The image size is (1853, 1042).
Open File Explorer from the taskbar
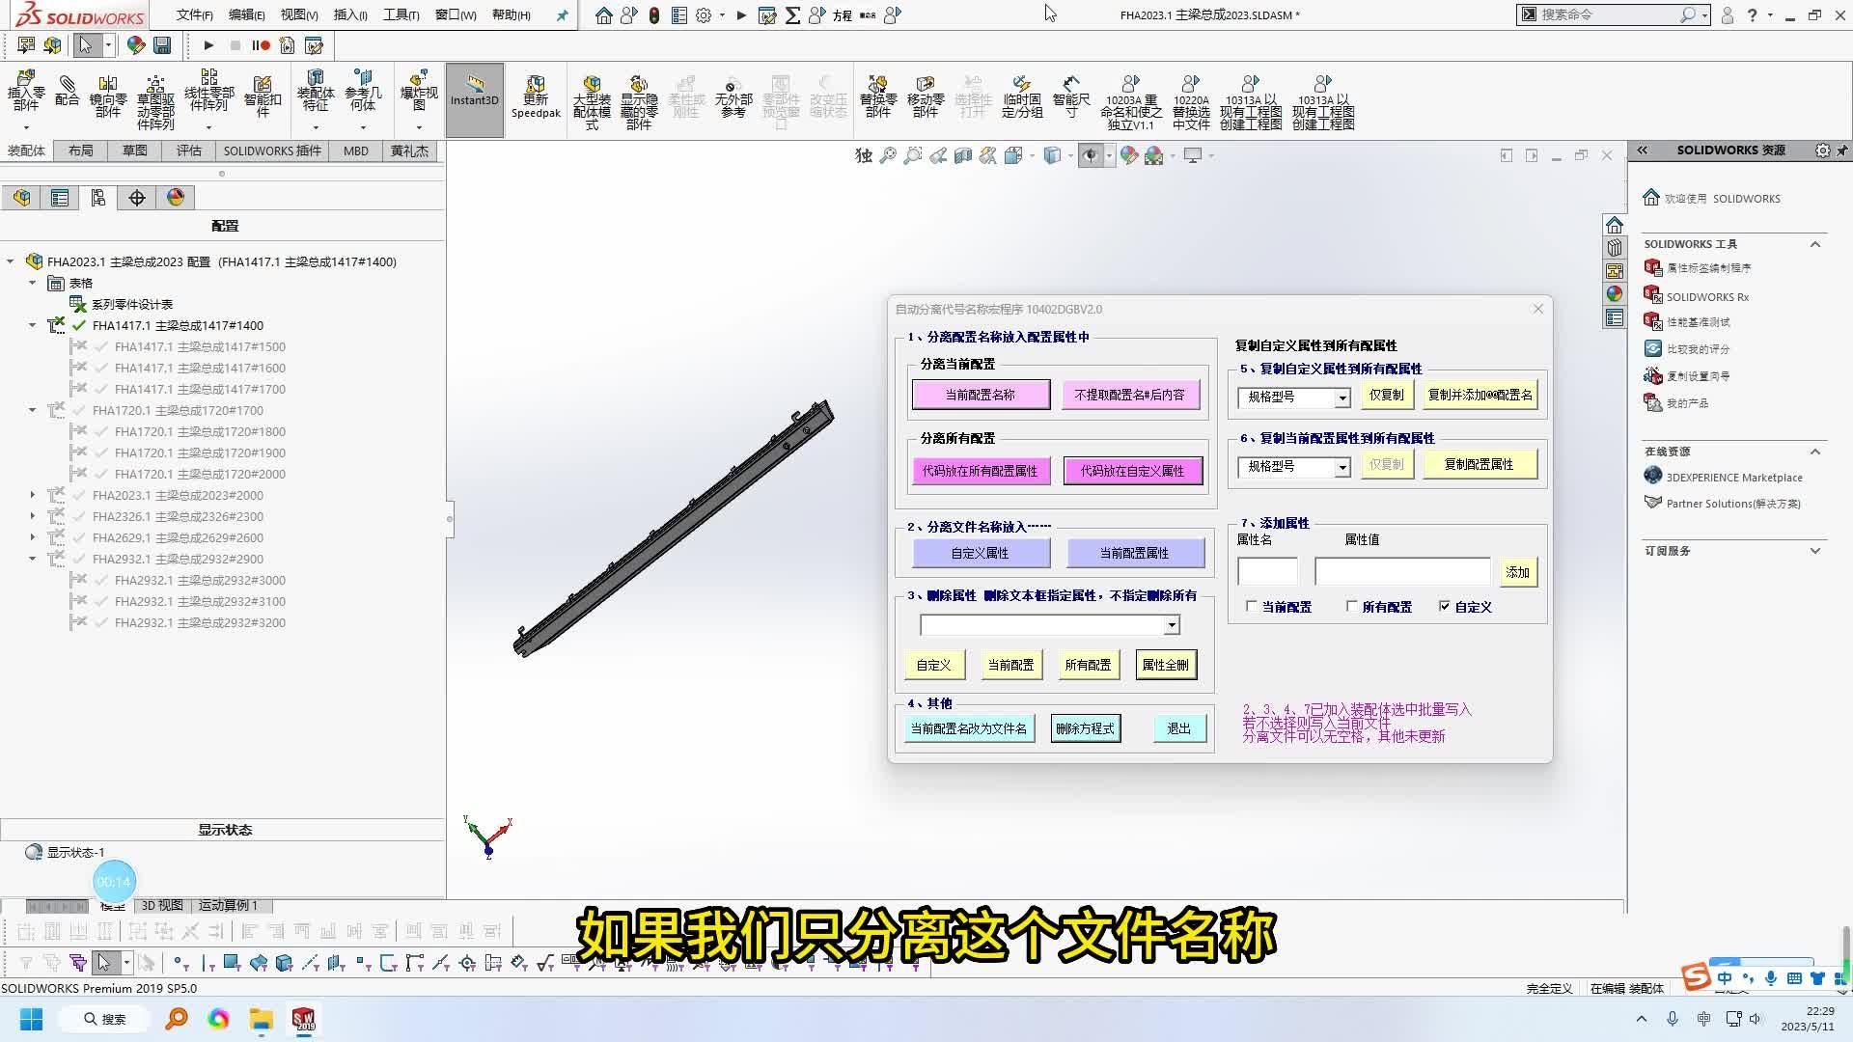(x=262, y=1019)
